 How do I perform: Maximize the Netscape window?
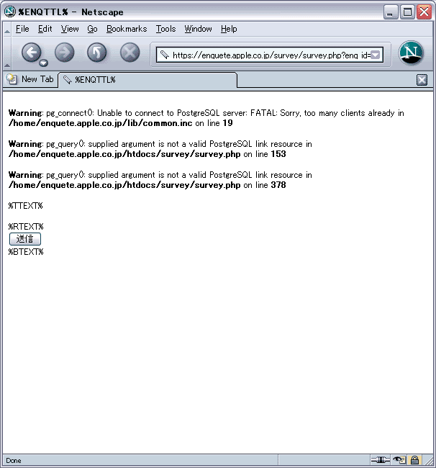(x=407, y=12)
